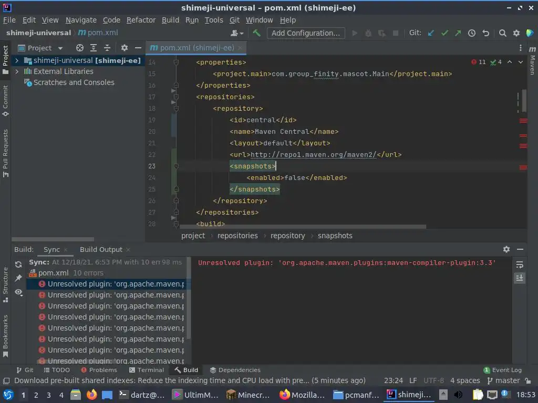Screen dimensions: 538x403
Task: Click the 11 errors indicator in editor
Action: 479,62
